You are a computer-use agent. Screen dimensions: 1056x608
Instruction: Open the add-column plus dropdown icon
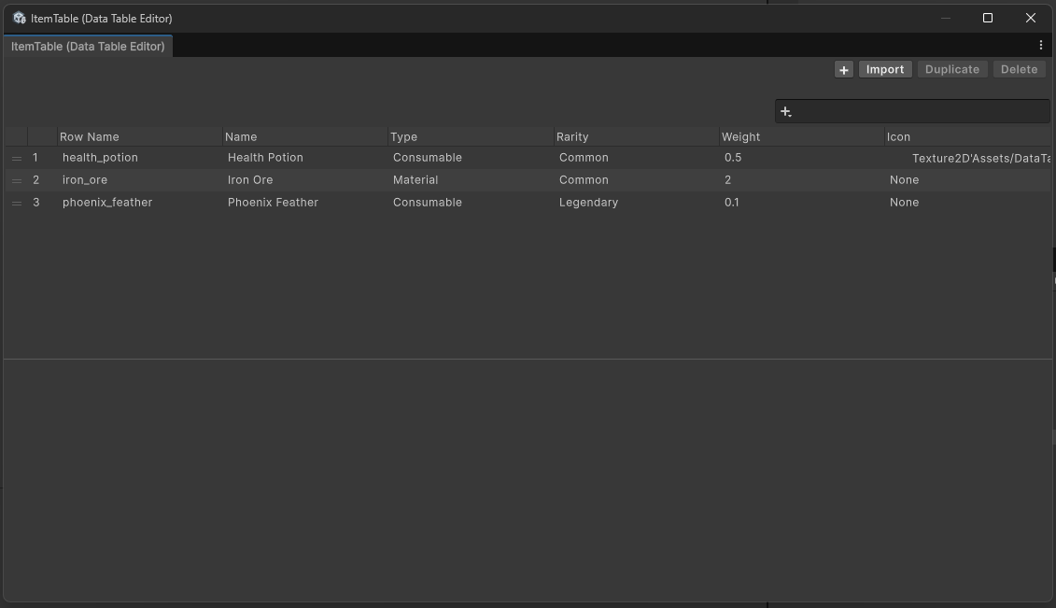[x=786, y=112]
